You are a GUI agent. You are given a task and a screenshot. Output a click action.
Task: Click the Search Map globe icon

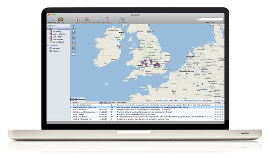click(122, 19)
